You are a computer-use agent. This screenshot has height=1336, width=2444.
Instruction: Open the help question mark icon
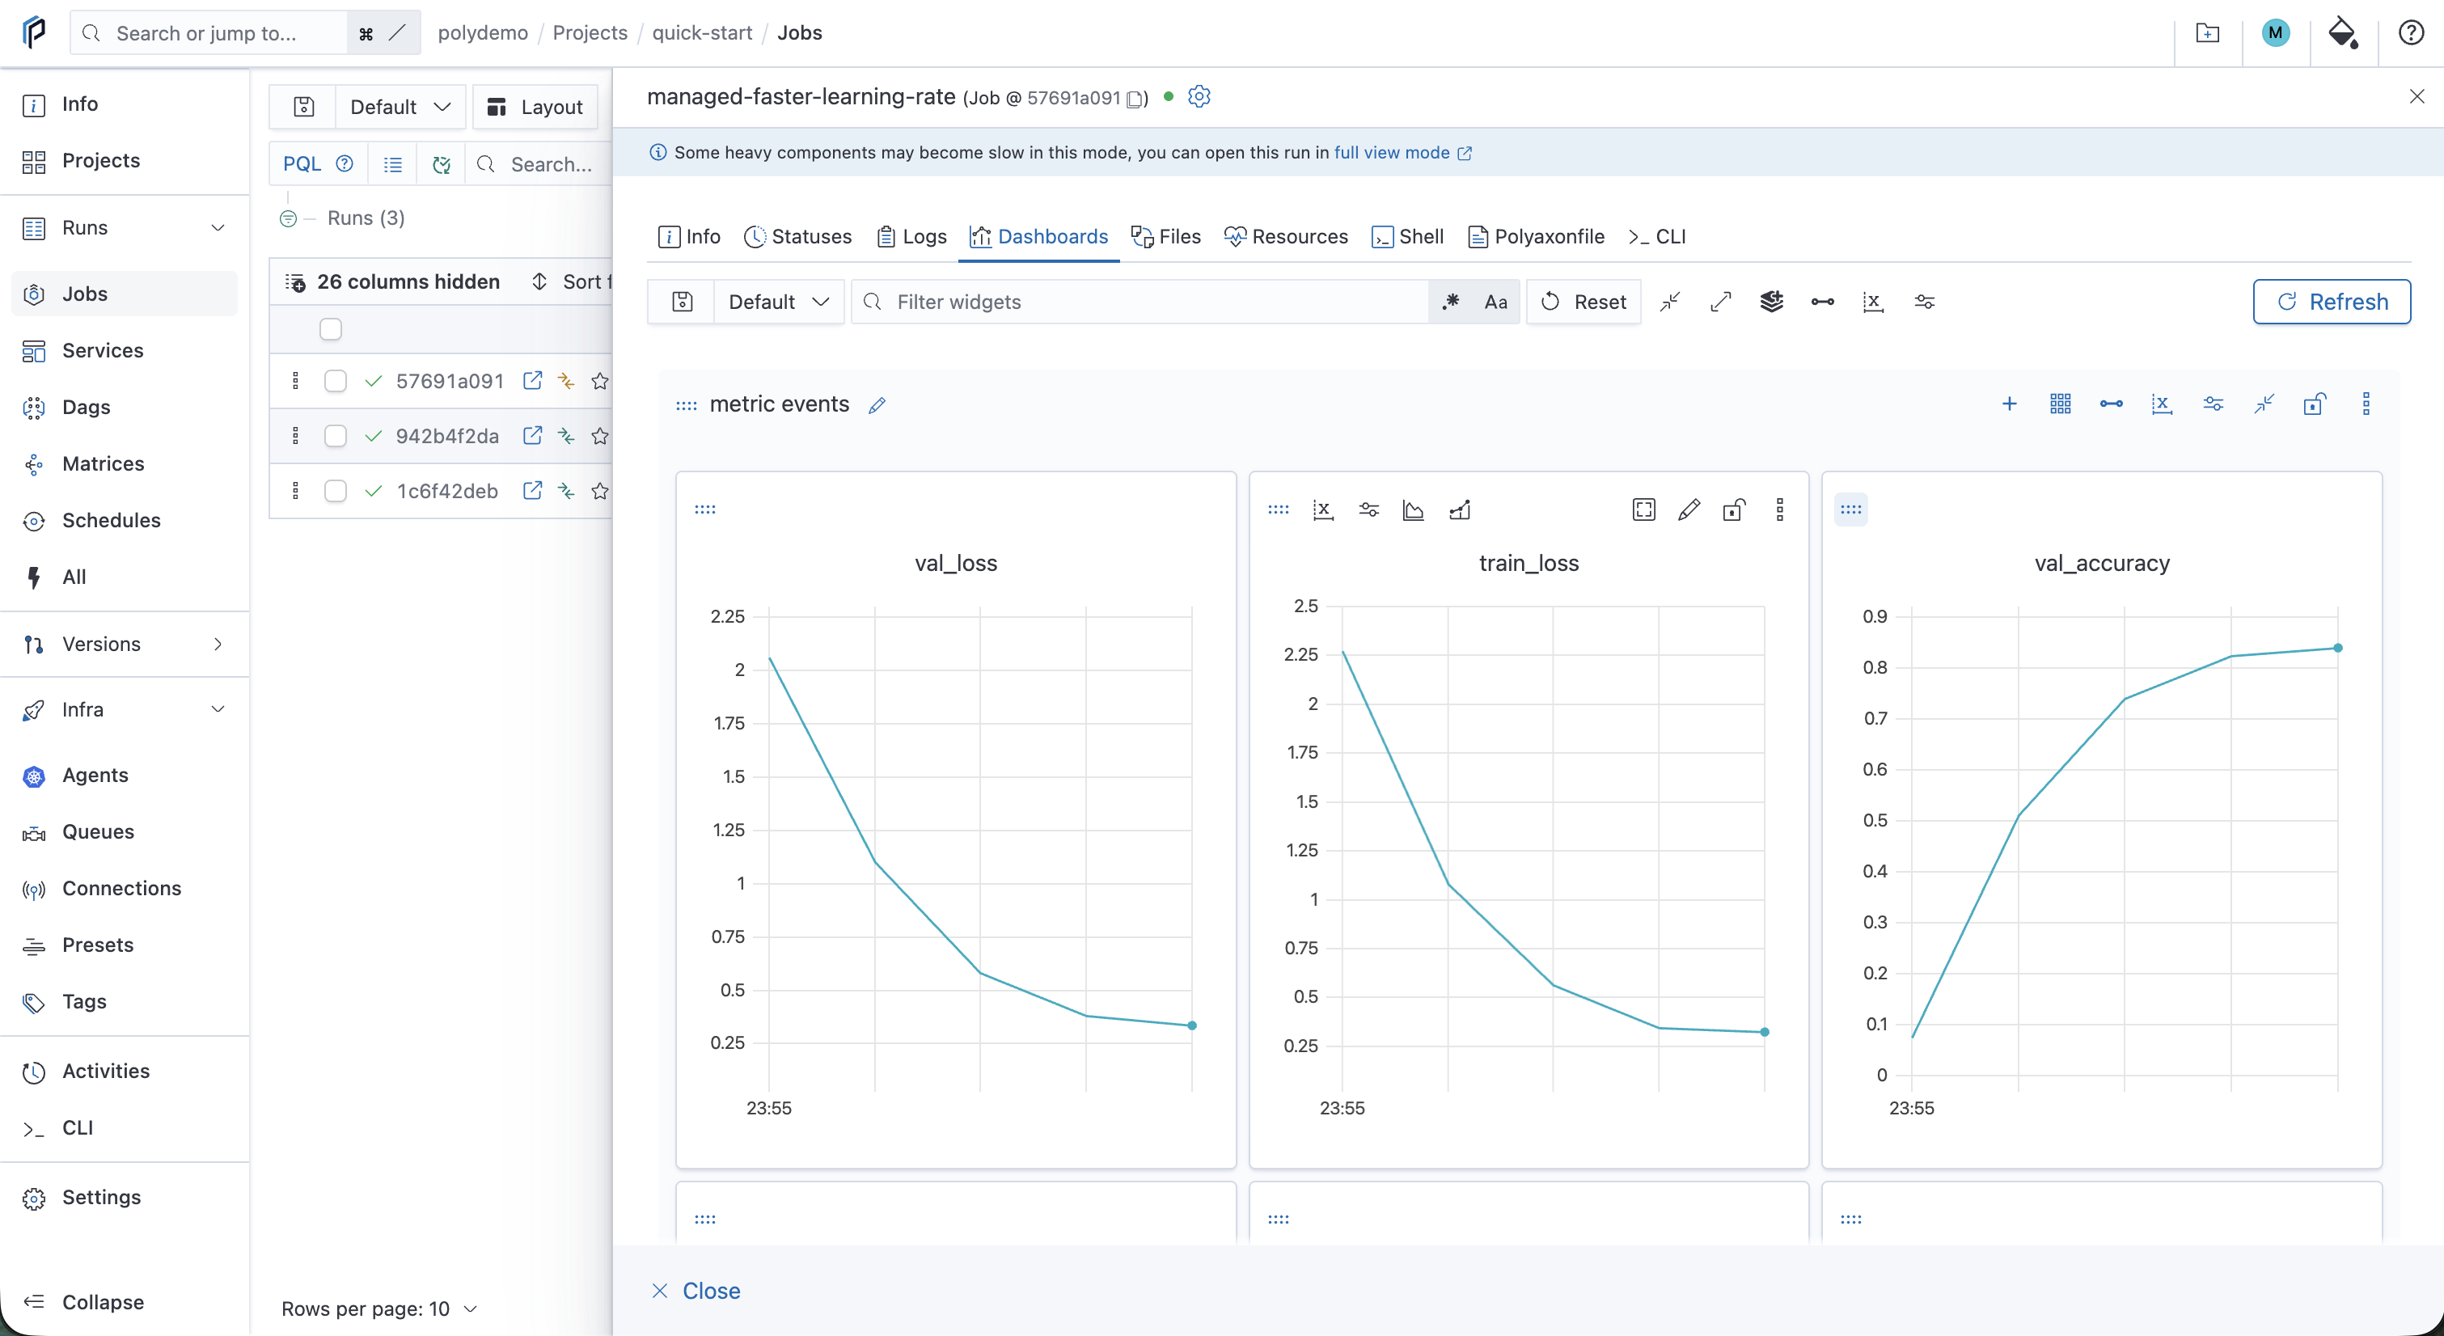(x=2411, y=33)
